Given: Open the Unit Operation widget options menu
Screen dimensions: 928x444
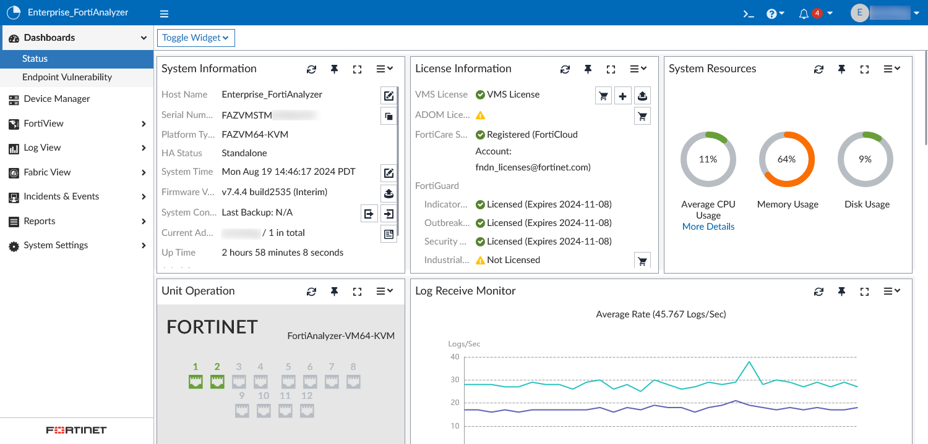Looking at the screenshot, I should 385,291.
